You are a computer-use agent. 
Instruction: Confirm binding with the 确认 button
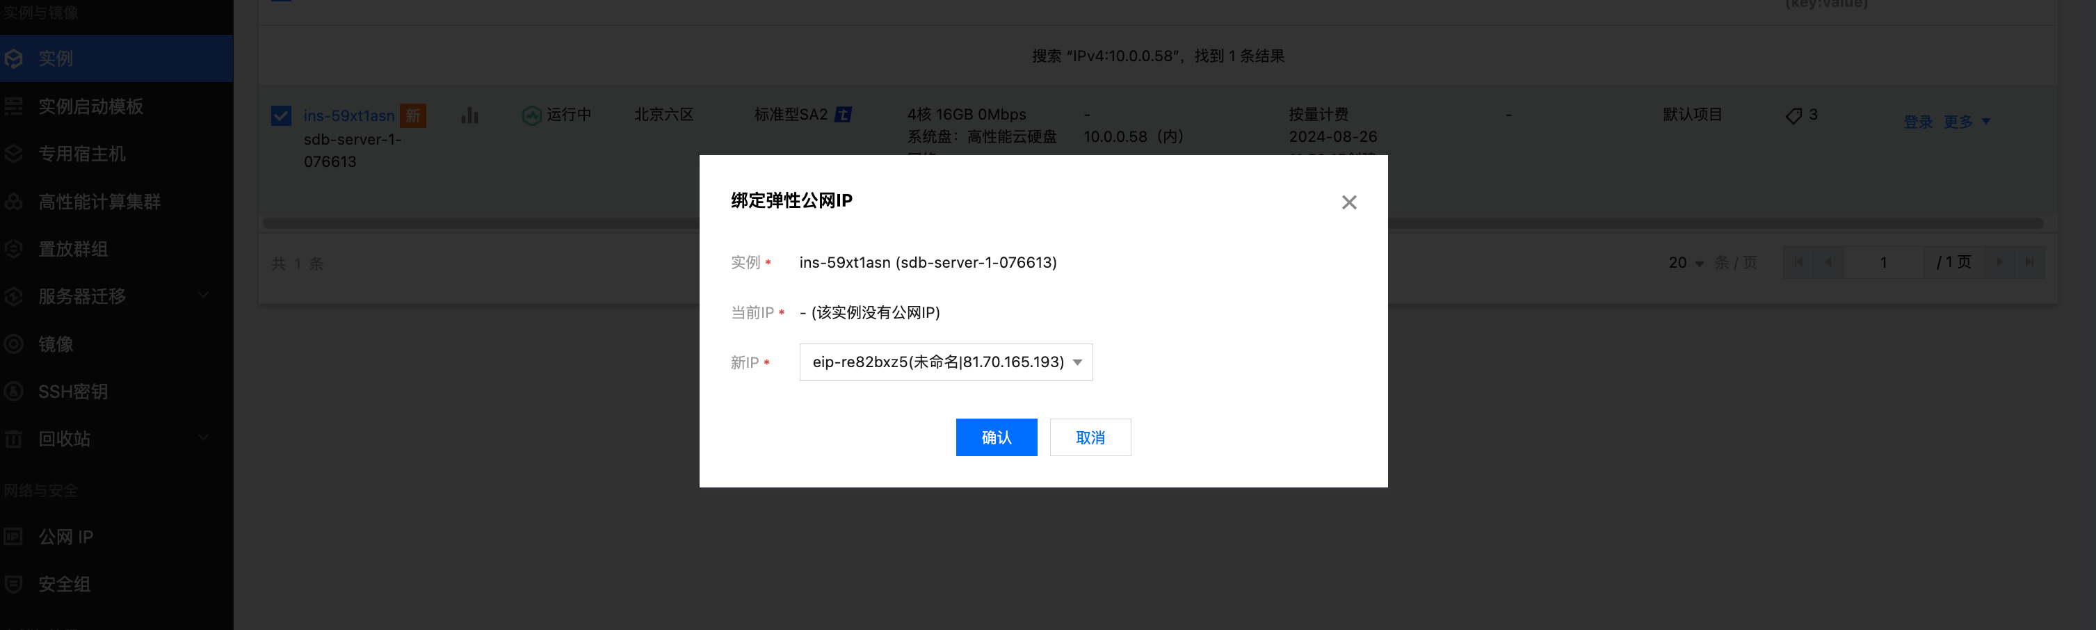coord(996,437)
